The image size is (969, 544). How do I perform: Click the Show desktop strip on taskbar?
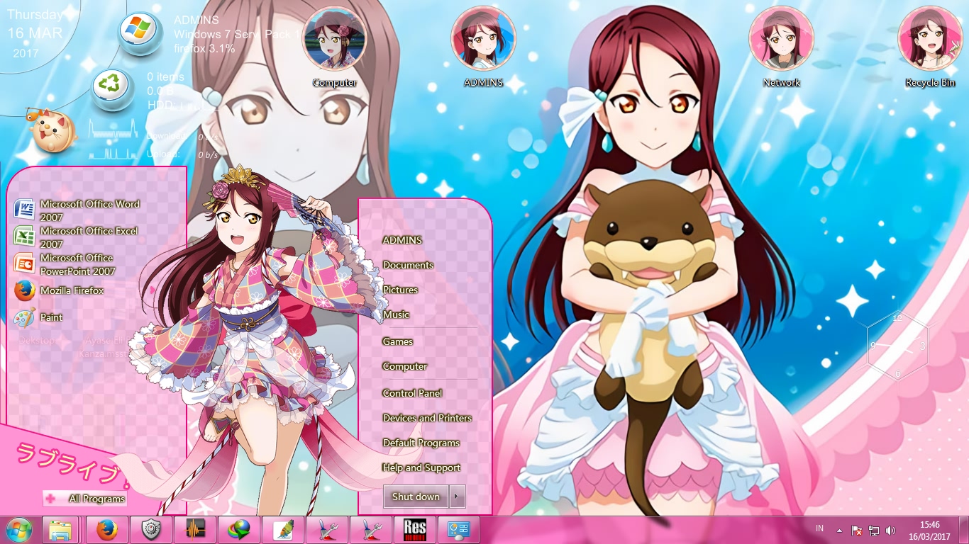click(x=964, y=530)
